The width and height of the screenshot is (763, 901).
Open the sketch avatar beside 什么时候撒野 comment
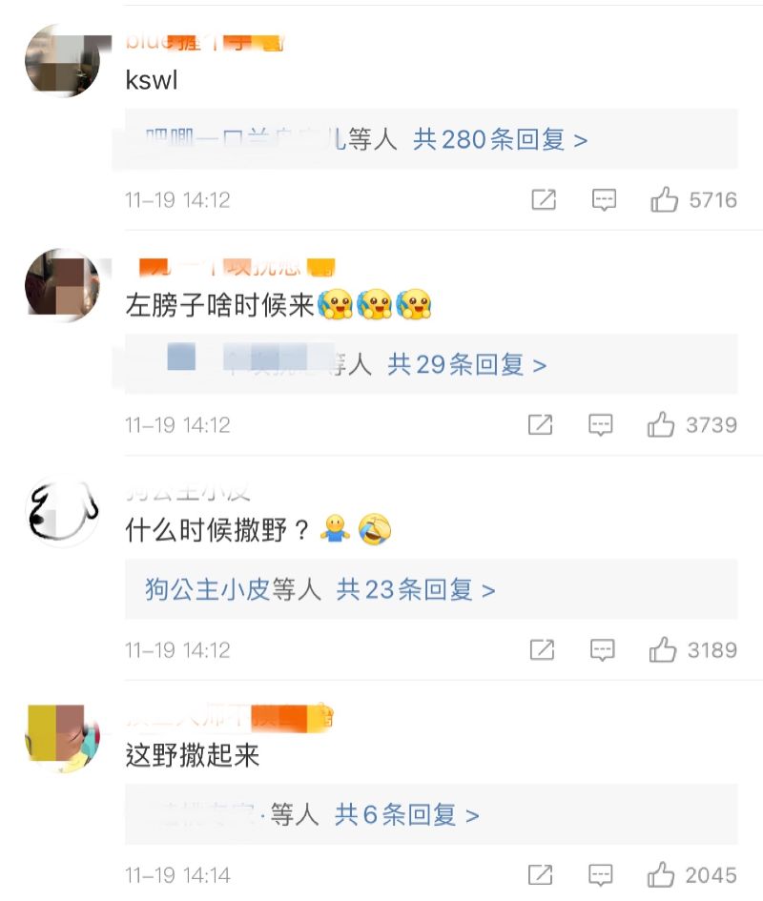point(63,511)
